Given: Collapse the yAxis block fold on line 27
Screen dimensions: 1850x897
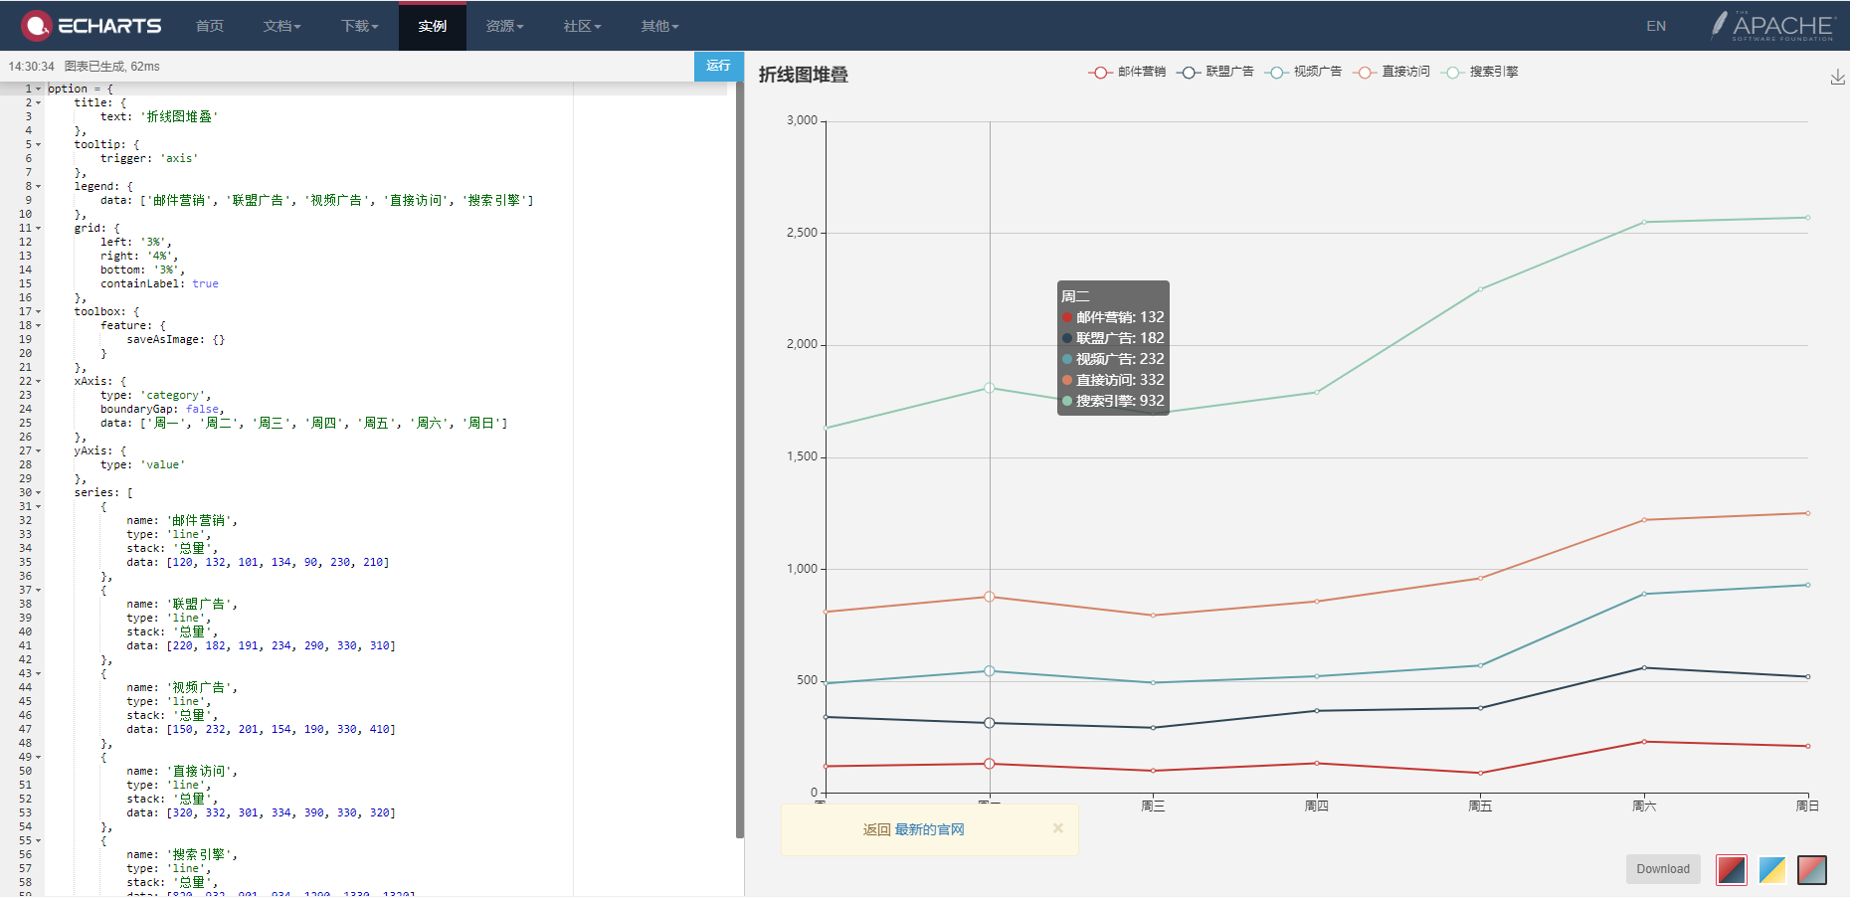Looking at the screenshot, I should [39, 450].
